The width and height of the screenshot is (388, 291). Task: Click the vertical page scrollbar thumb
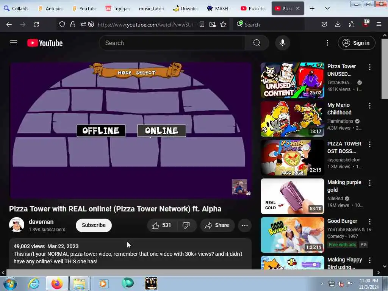click(x=385, y=69)
